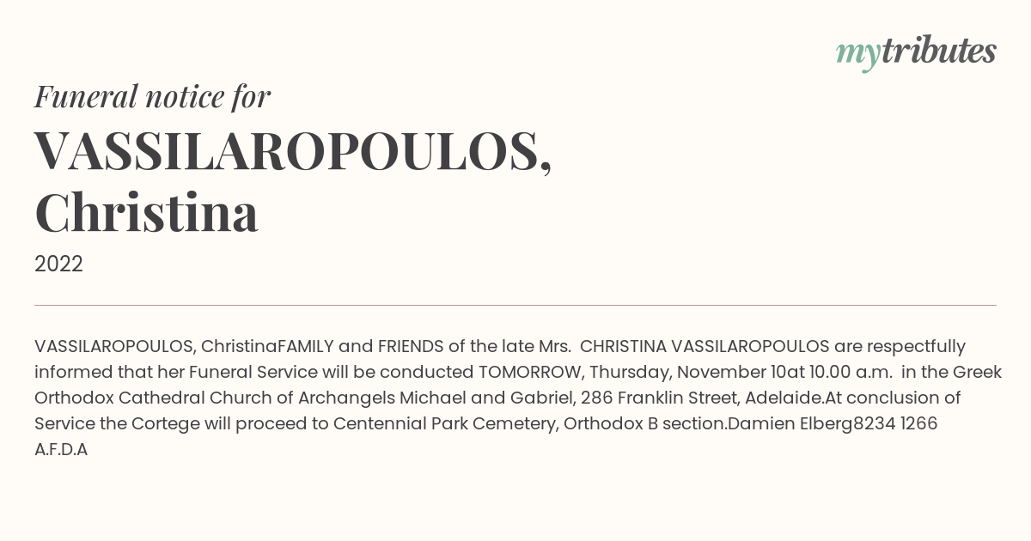Select the "Funeral notice for" heading

point(152,96)
